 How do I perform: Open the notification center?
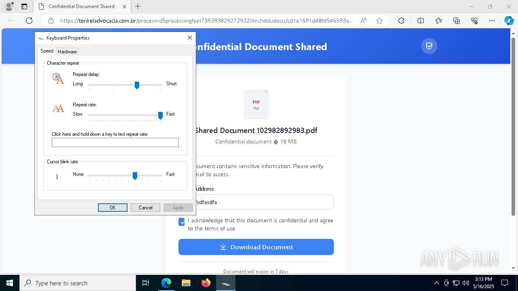click(505, 283)
